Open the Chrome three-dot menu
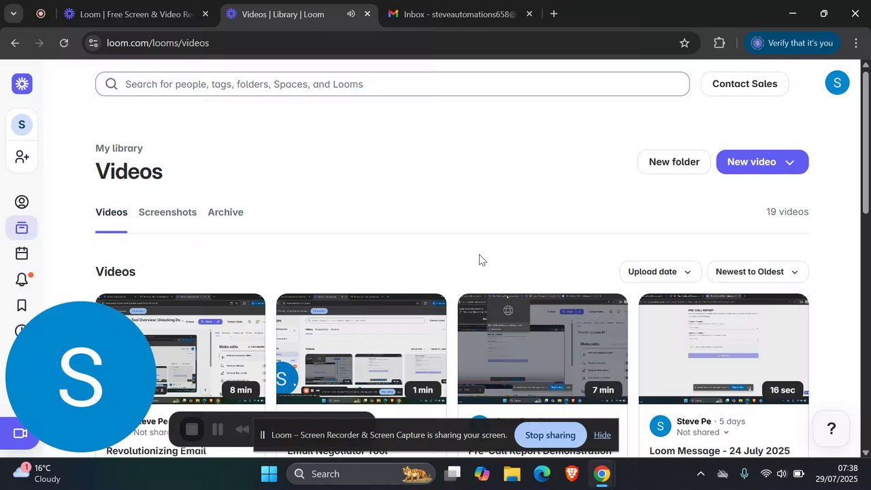Image resolution: width=871 pixels, height=490 pixels. tap(855, 43)
